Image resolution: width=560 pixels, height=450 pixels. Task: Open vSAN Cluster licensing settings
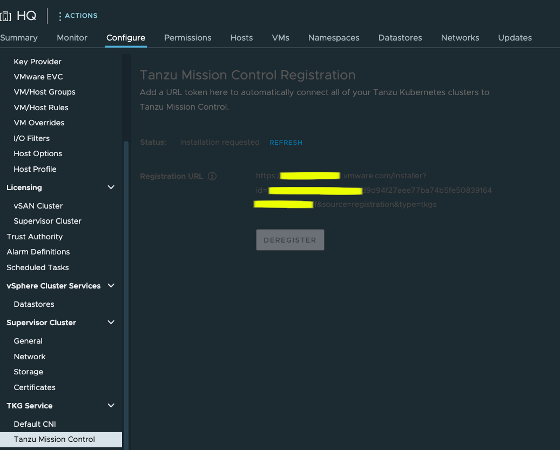38,206
